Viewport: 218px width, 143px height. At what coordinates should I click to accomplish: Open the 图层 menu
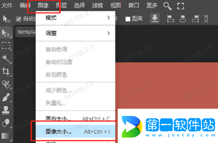(61, 5)
